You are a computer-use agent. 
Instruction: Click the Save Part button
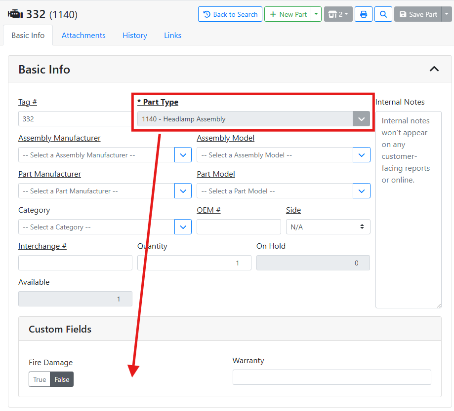418,14
